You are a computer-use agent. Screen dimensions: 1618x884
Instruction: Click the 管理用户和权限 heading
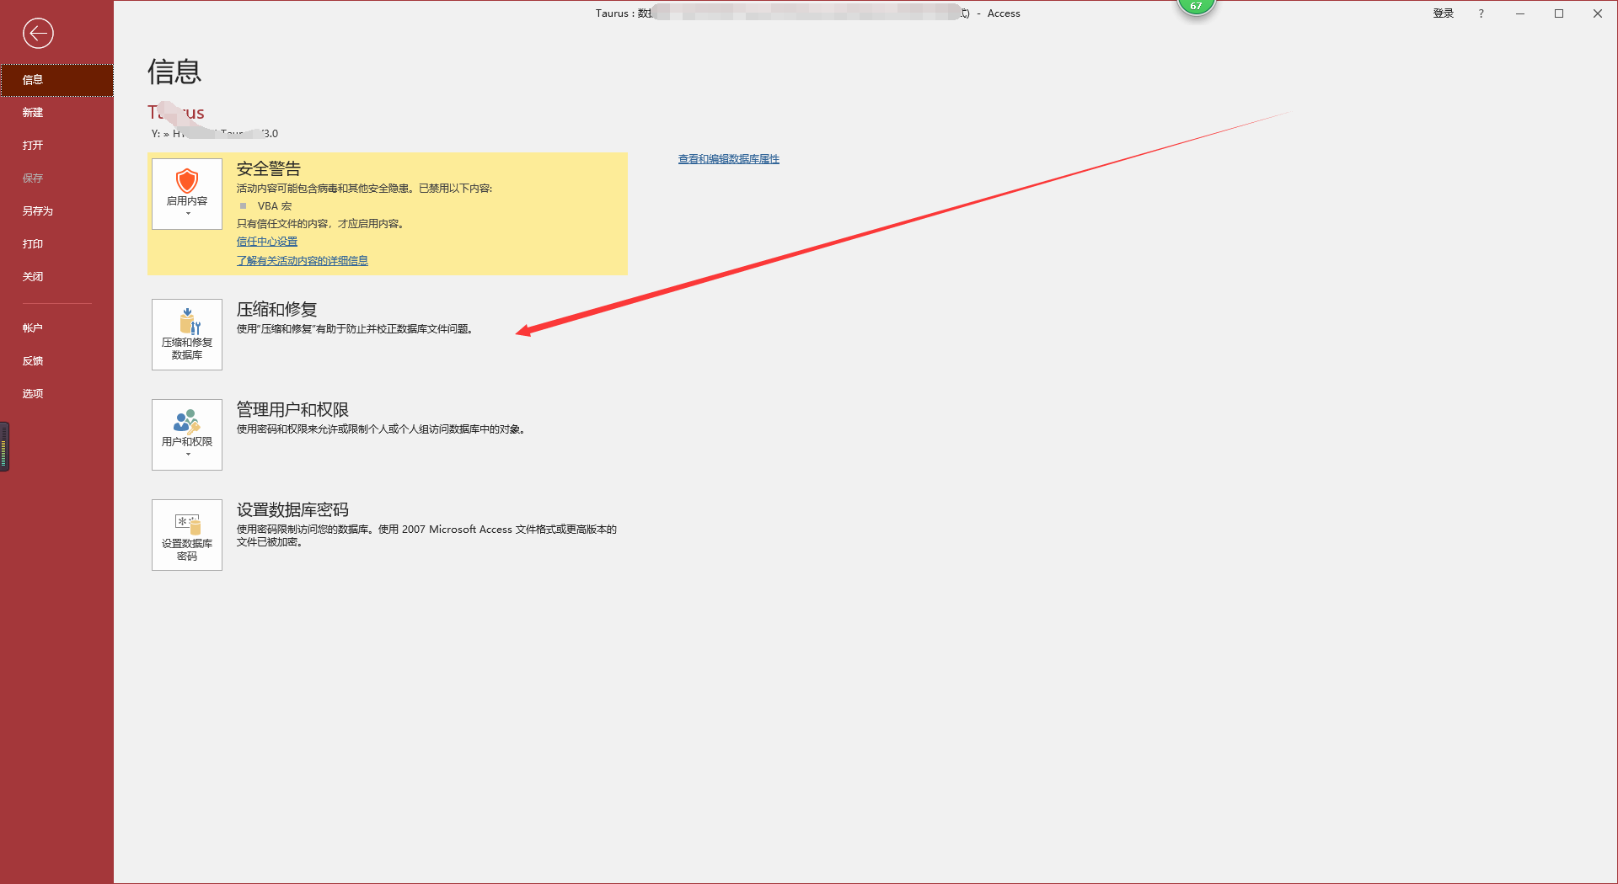[x=292, y=409]
